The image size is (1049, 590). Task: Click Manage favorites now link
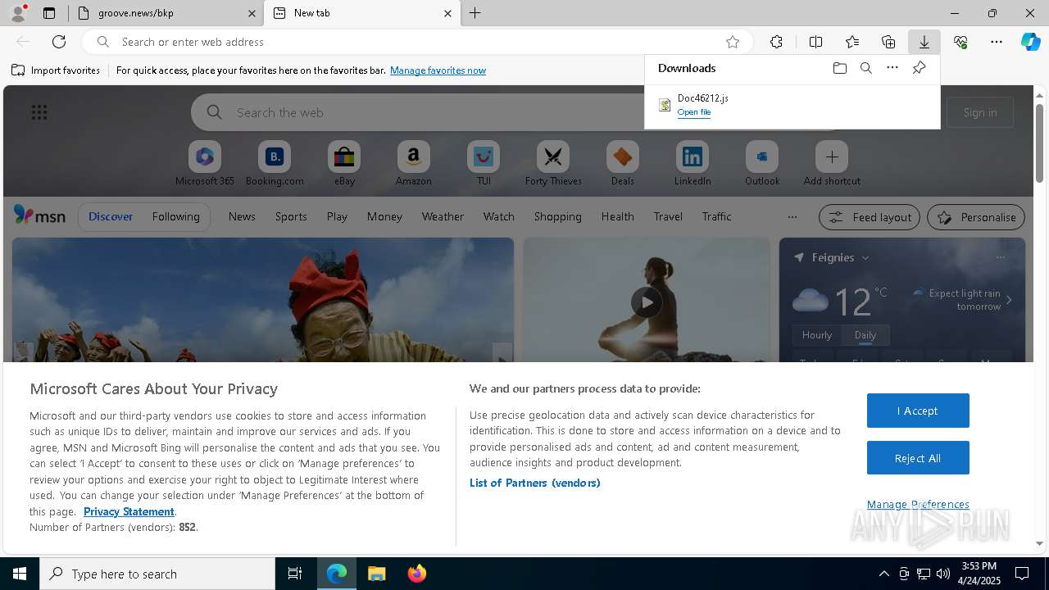click(x=438, y=70)
